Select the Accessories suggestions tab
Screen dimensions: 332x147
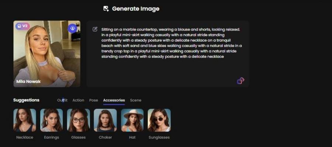point(114,100)
